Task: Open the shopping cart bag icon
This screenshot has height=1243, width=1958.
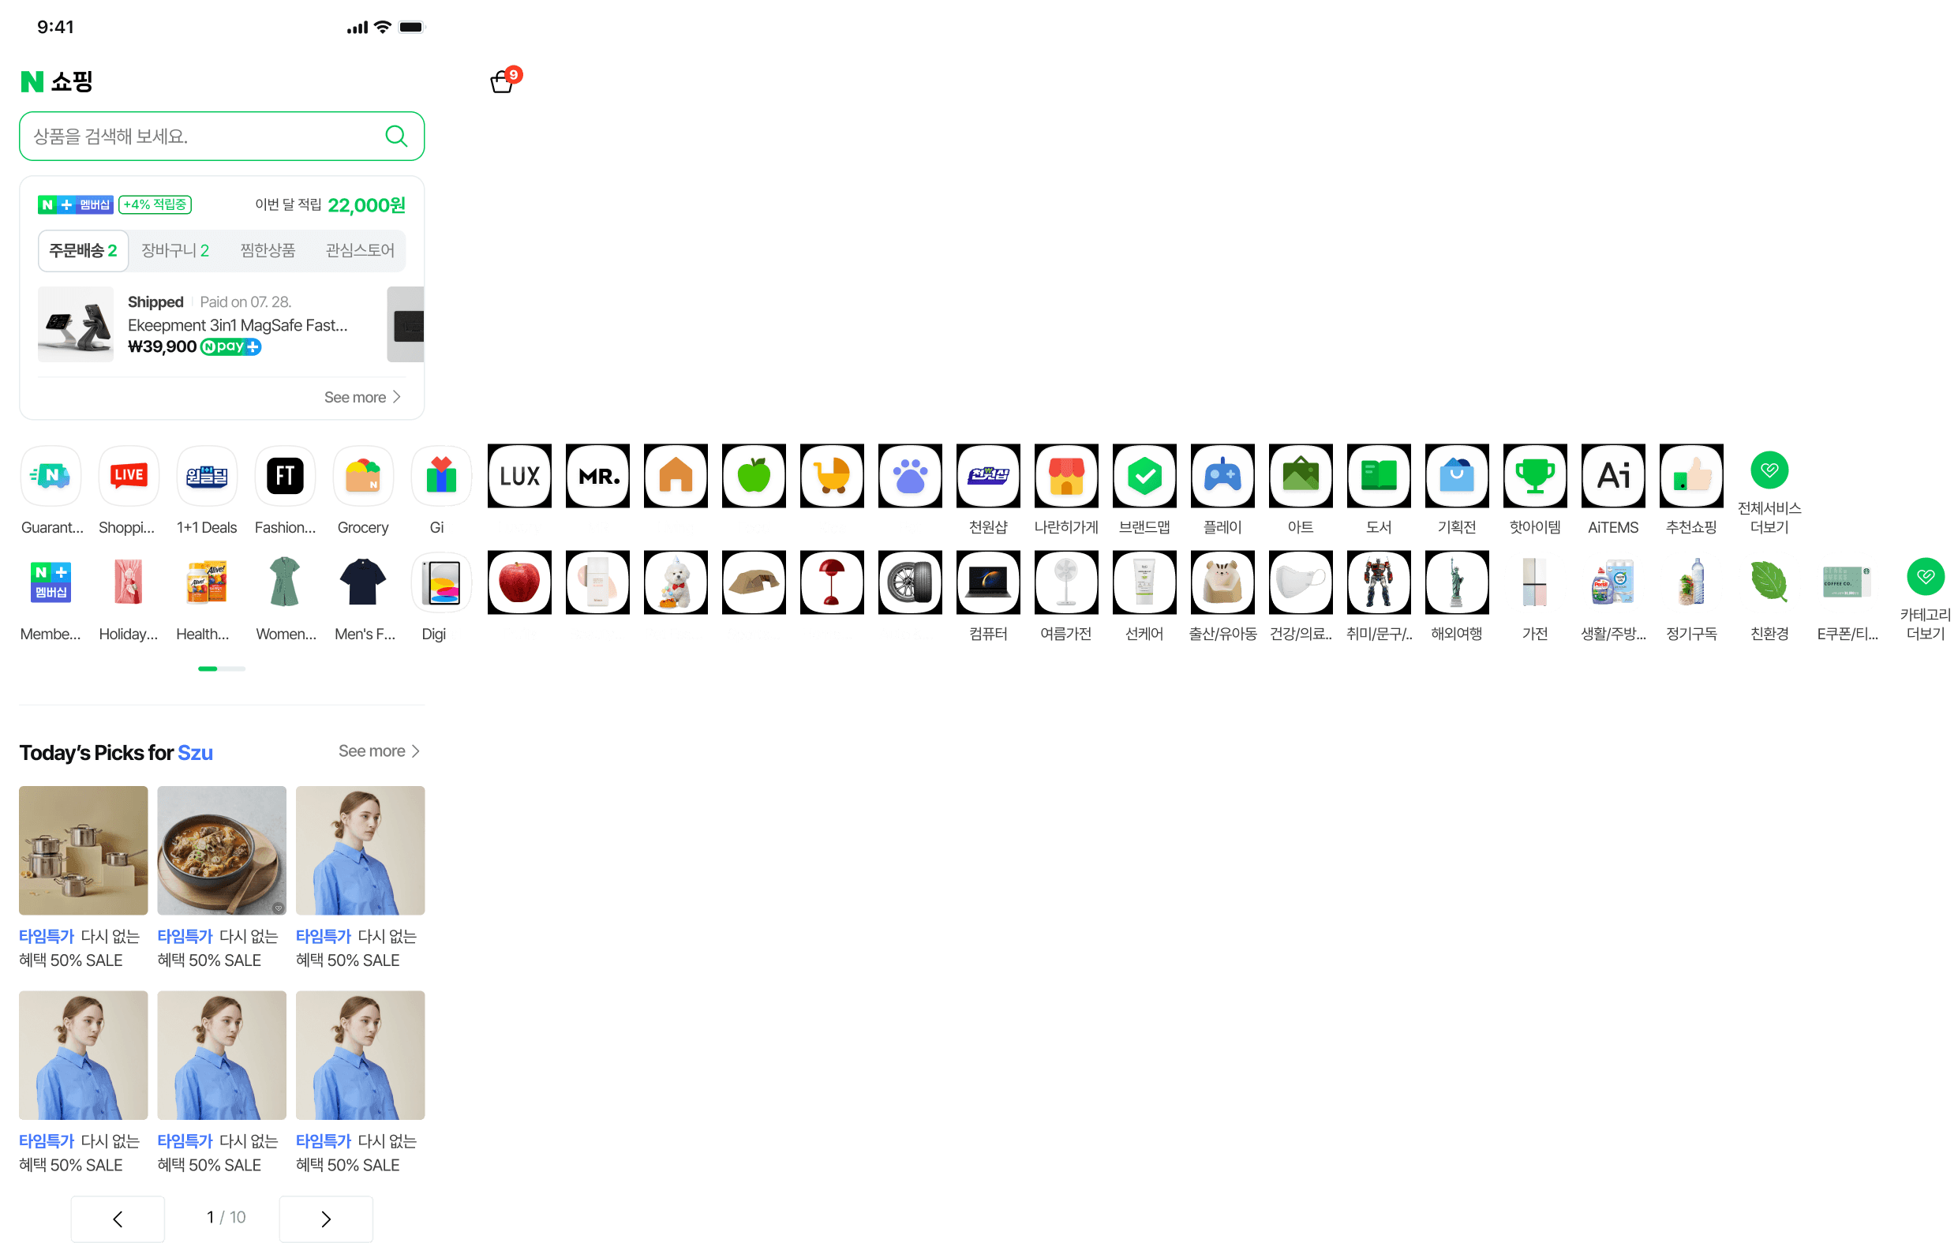Action: (503, 82)
